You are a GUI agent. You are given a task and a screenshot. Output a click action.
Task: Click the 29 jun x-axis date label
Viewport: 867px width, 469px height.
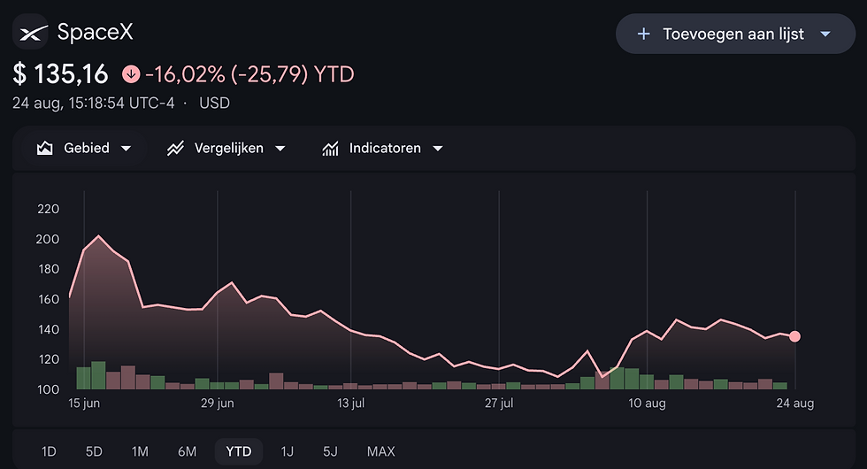pos(218,404)
